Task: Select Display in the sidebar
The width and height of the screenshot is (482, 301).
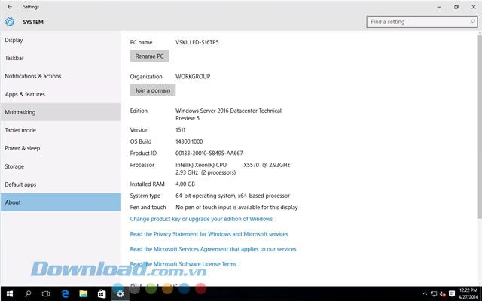Action: [x=14, y=40]
